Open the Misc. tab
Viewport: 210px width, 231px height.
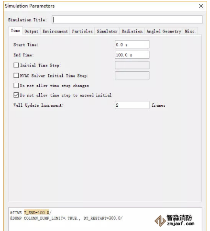(x=190, y=31)
